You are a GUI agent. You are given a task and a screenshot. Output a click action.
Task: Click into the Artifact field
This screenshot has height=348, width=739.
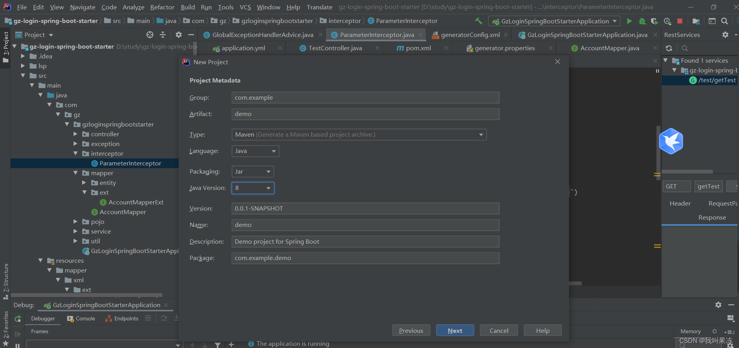pos(365,114)
